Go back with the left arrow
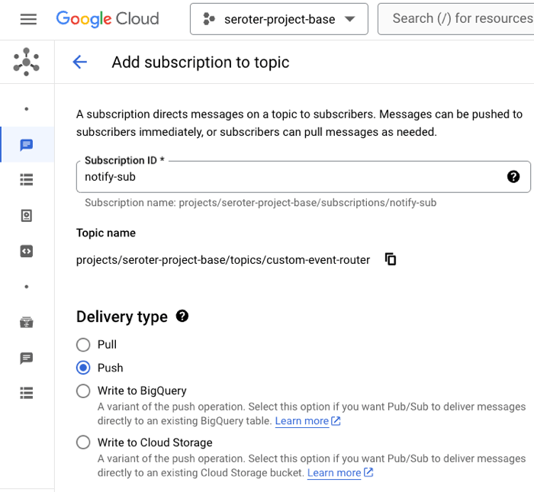 tap(79, 63)
